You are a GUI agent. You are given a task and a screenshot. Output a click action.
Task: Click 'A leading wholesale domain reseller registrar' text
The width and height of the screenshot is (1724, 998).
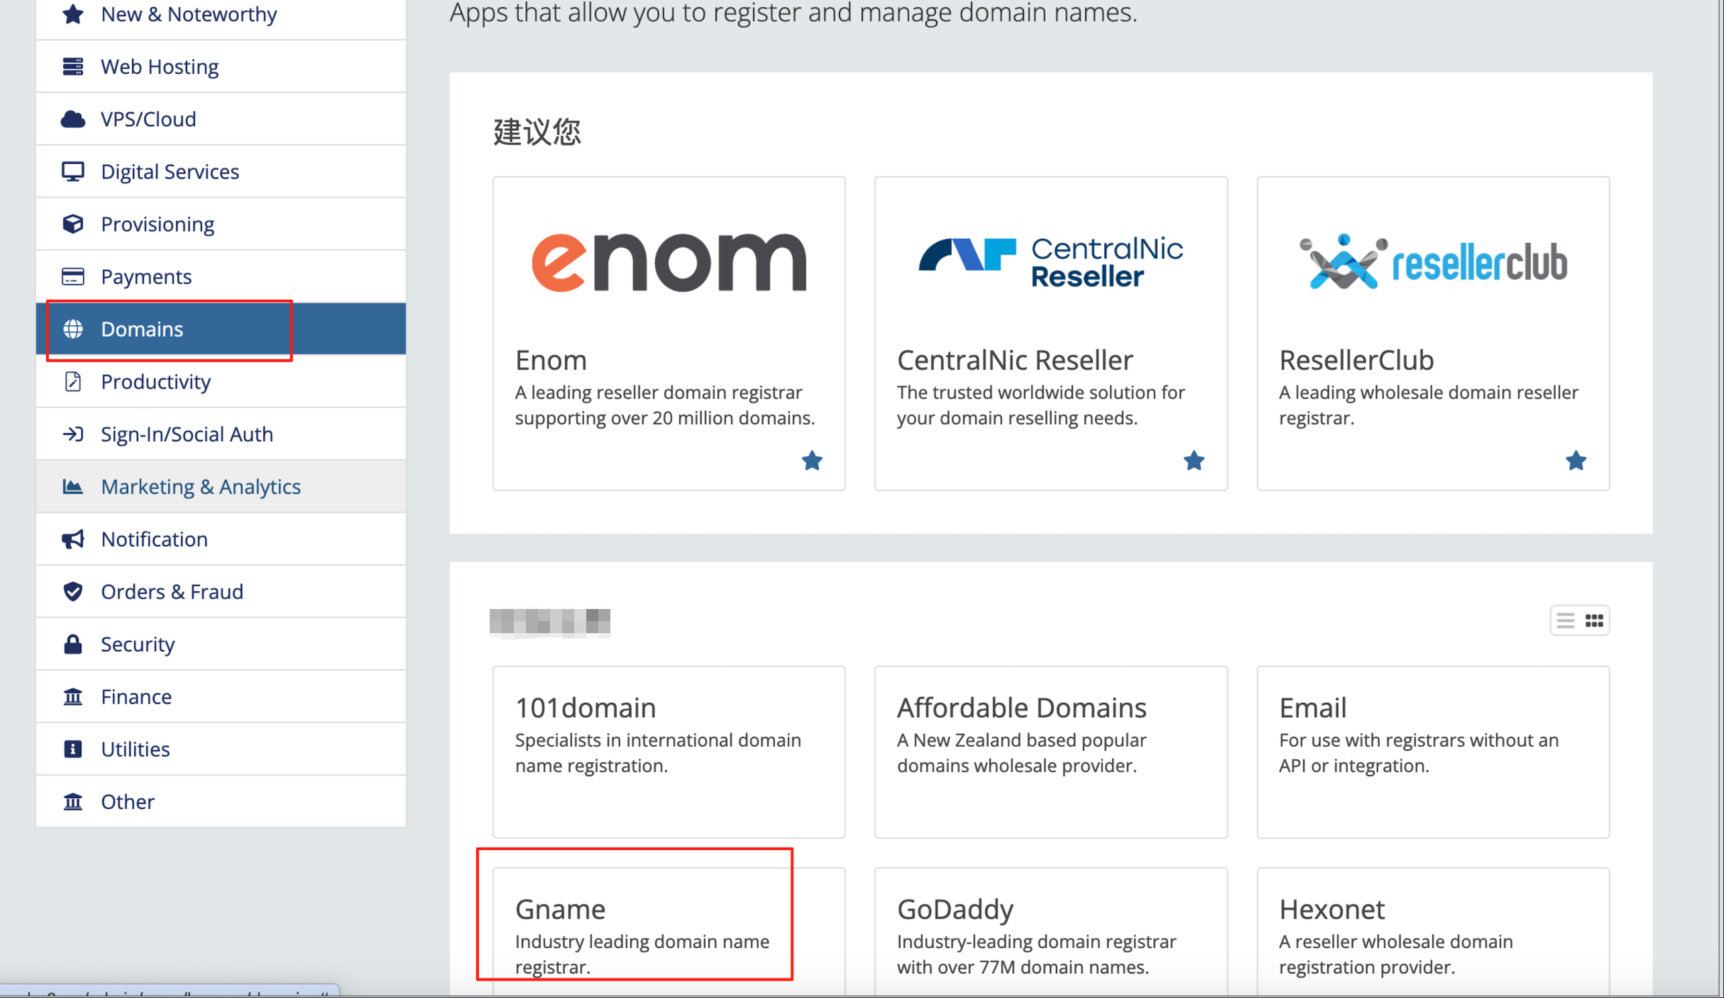(x=1428, y=405)
